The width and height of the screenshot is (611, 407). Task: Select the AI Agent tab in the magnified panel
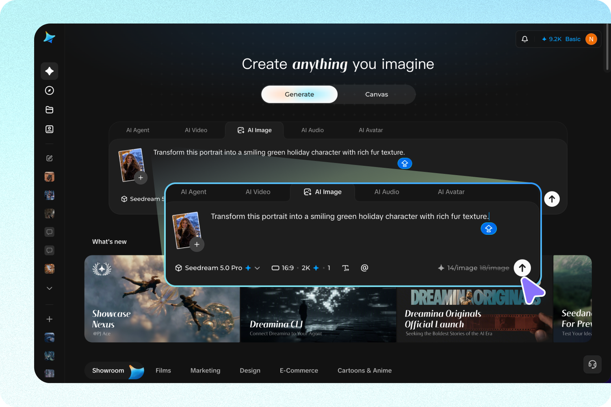[x=193, y=192]
